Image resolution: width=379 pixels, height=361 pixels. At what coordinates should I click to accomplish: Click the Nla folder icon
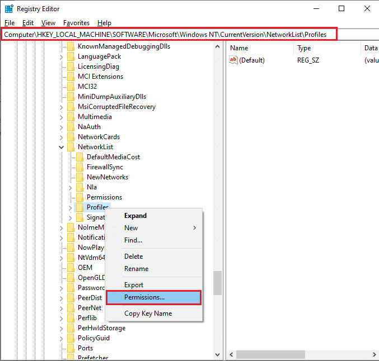point(79,187)
